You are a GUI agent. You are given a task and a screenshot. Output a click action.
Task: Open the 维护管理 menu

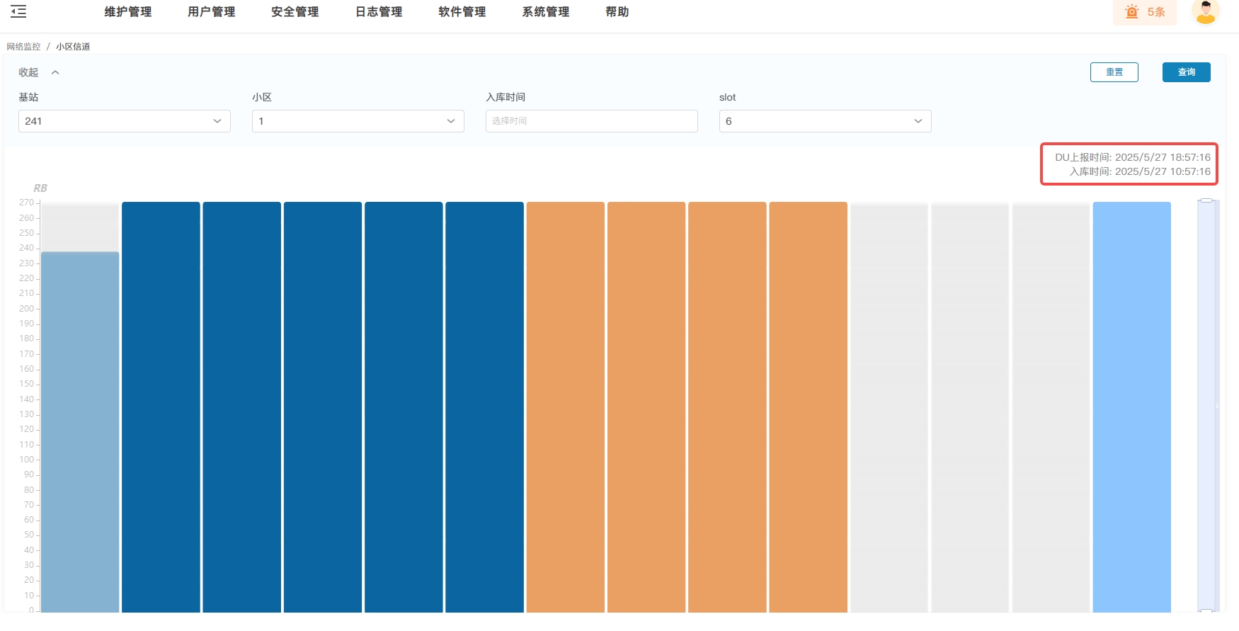128,12
